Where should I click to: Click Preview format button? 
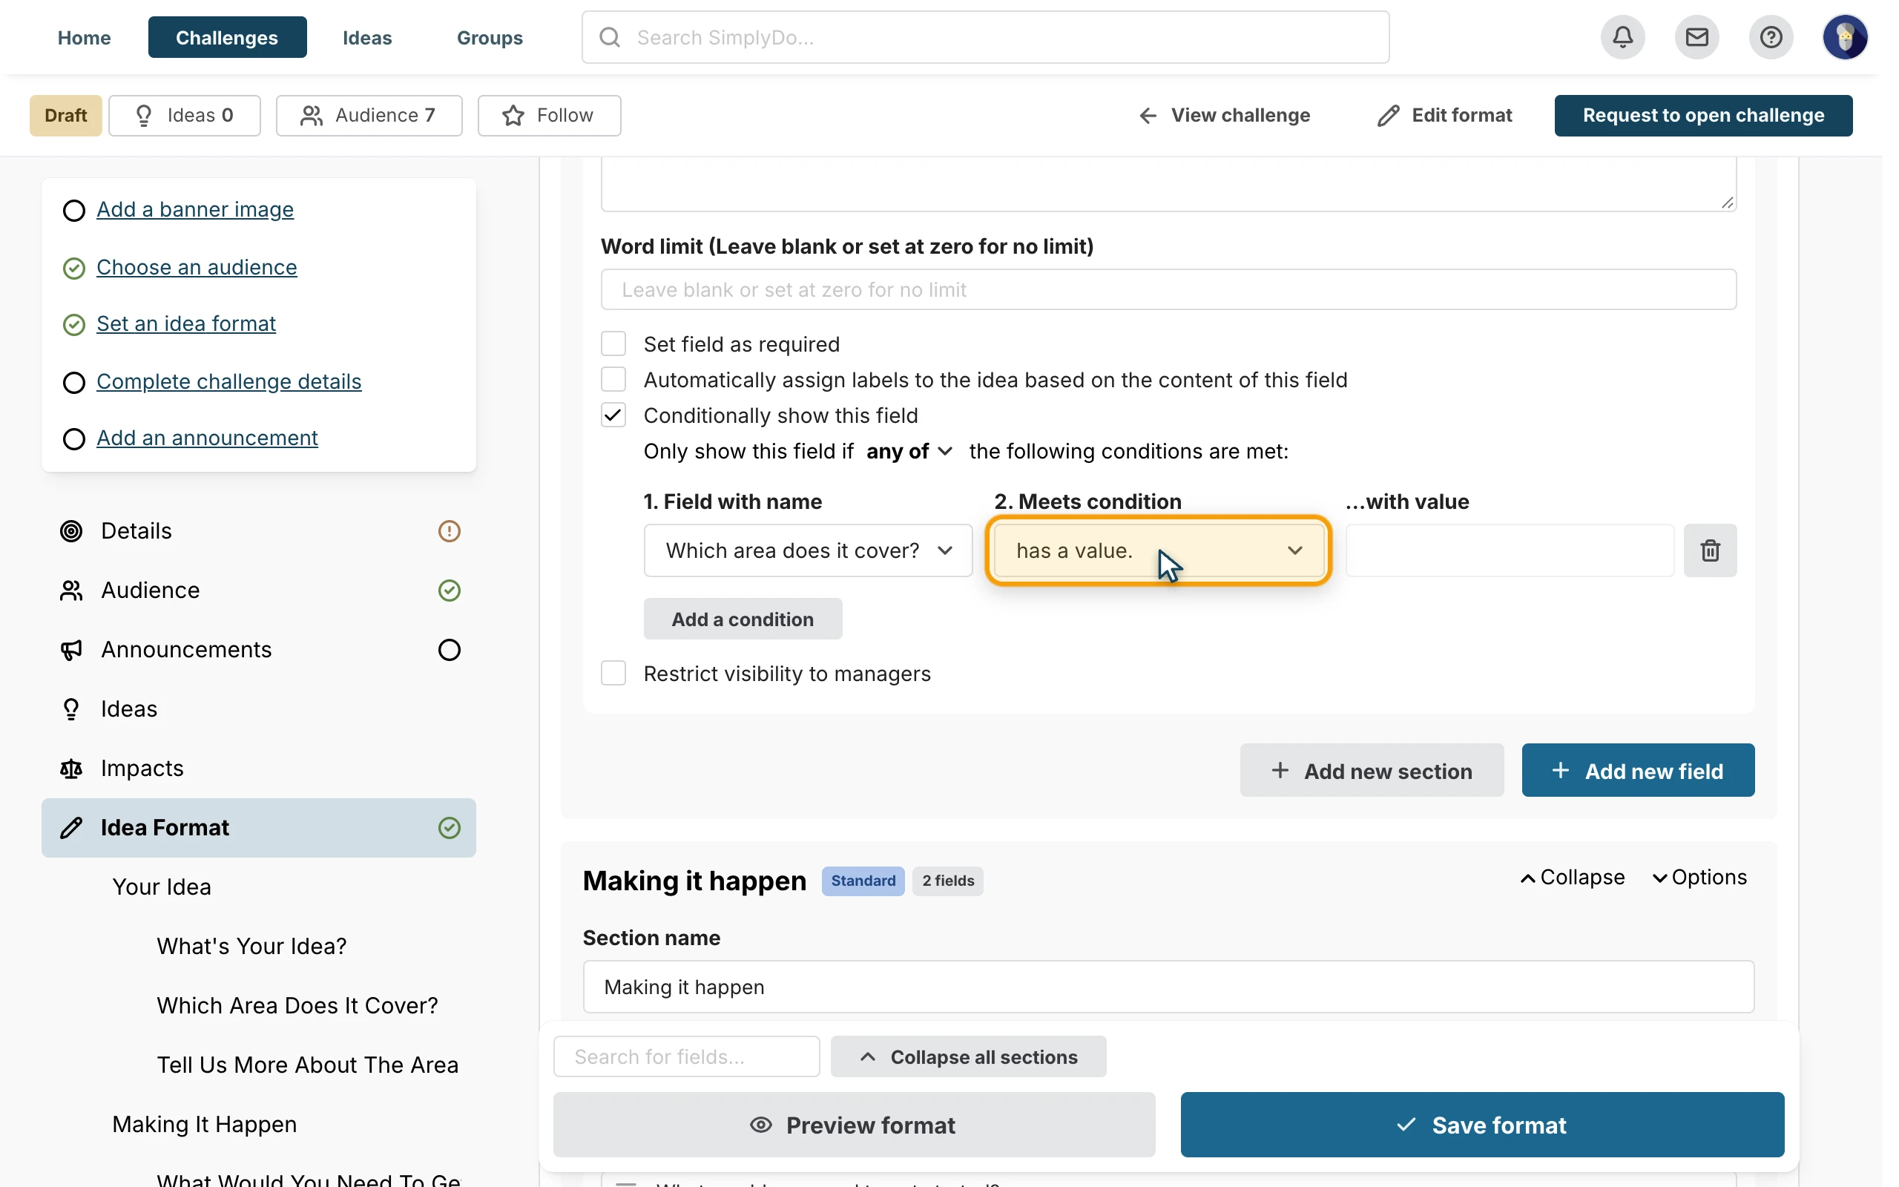tap(854, 1125)
